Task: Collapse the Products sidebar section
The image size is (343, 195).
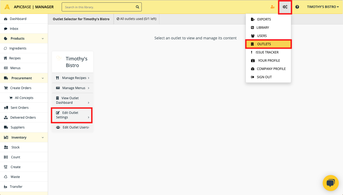Action: click(x=43, y=39)
